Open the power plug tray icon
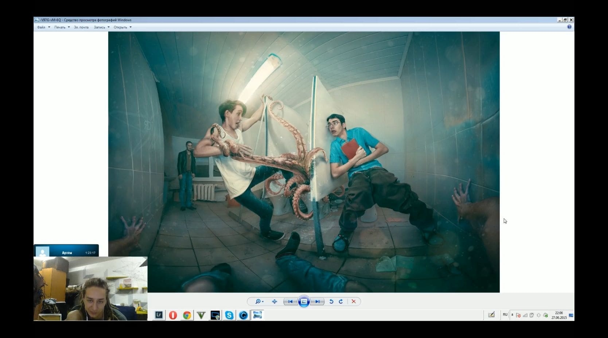Viewport: 608px width, 338px height. click(532, 315)
